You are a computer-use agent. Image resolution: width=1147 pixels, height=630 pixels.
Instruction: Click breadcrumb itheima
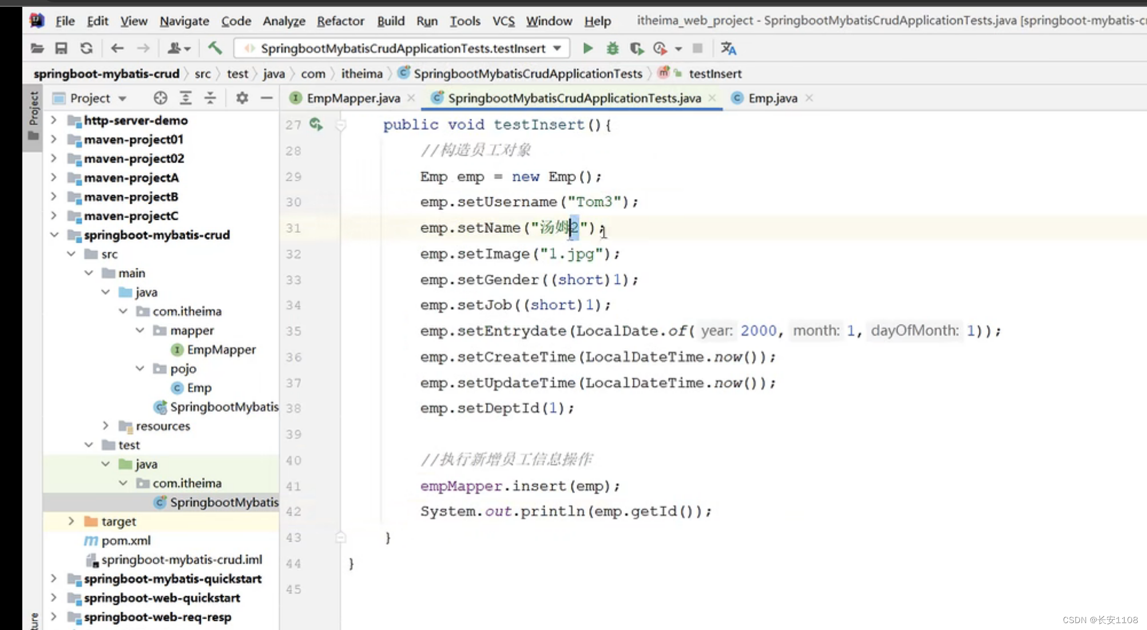coord(362,74)
